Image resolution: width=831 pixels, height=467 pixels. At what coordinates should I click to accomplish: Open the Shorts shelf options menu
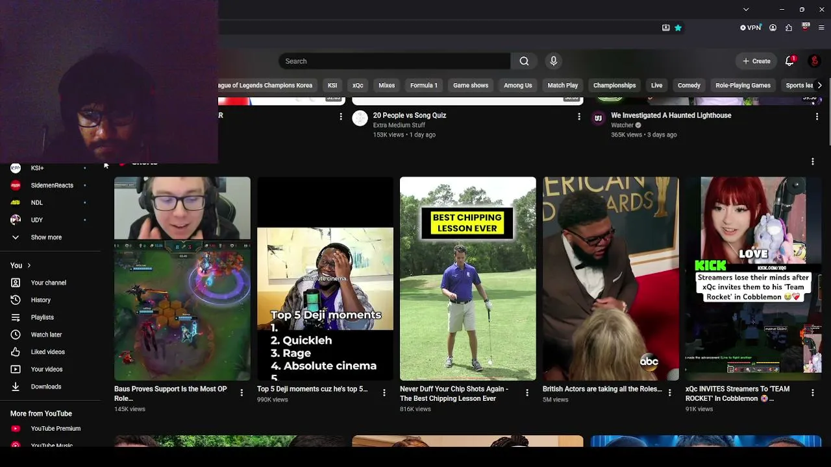point(812,162)
